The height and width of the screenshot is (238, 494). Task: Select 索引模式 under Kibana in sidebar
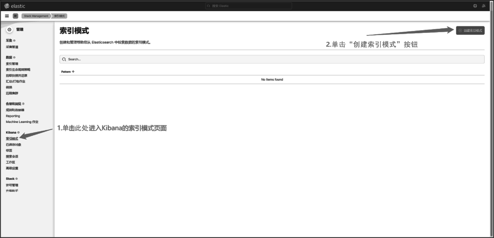12,139
